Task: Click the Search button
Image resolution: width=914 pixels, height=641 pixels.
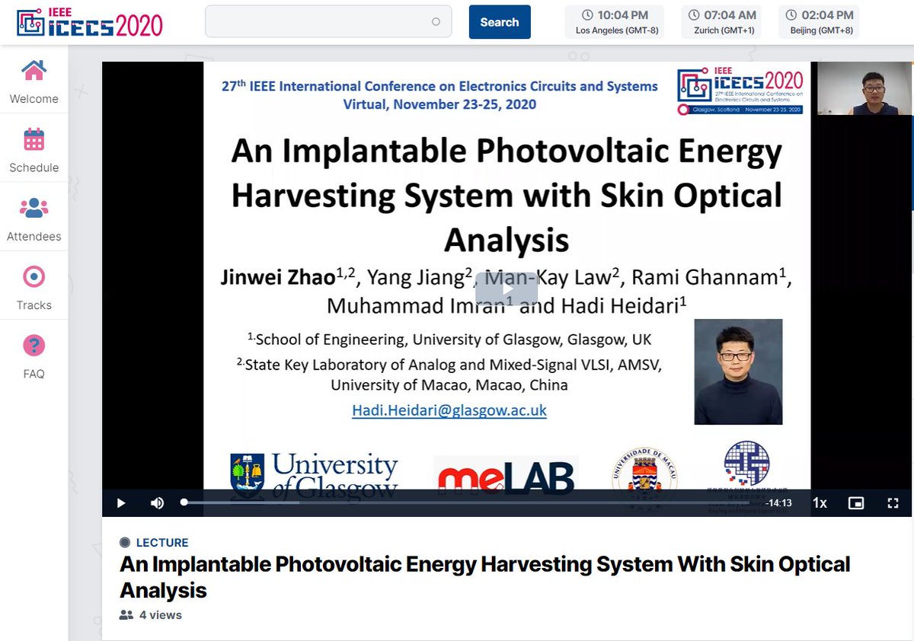Action: click(x=500, y=22)
